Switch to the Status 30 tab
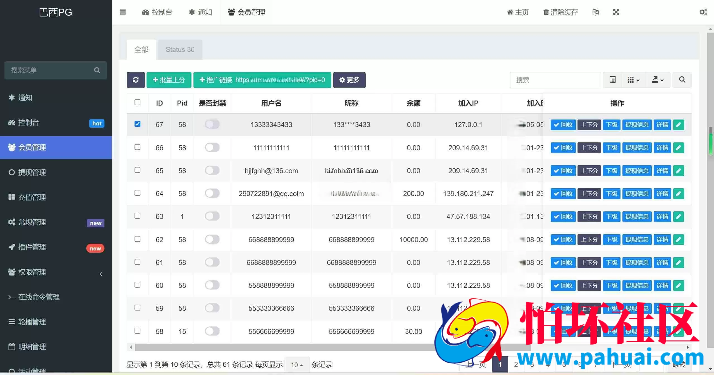Screen dimensions: 714x375 [x=180, y=50]
